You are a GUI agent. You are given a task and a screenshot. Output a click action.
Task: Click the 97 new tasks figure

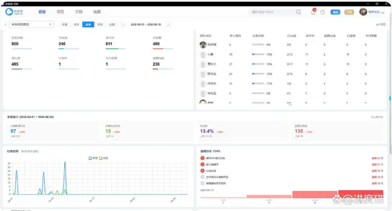[13, 131]
